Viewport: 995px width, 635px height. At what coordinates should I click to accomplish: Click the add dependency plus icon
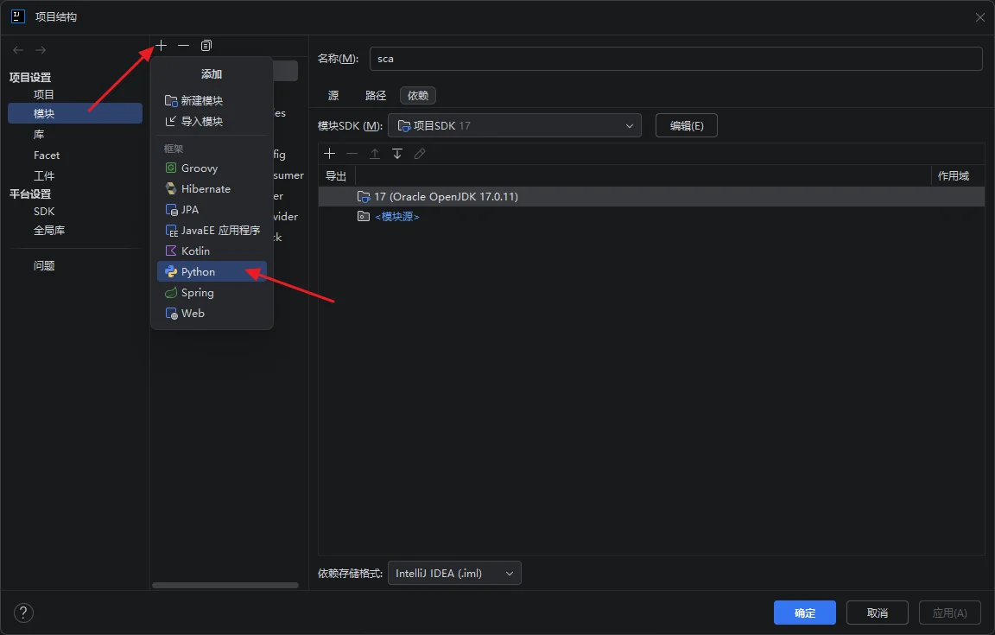click(x=329, y=154)
